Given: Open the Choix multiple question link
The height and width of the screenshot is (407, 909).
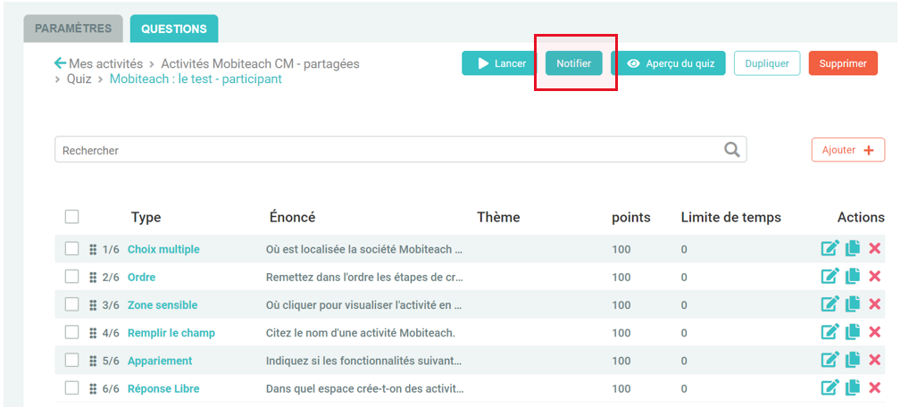Looking at the screenshot, I should [x=163, y=249].
